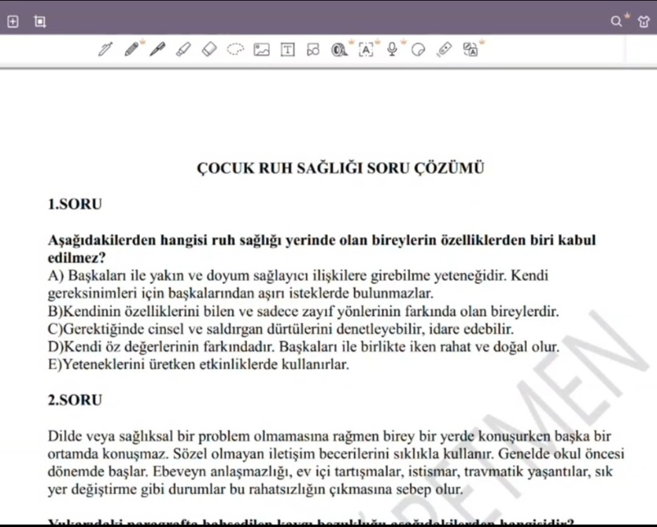Click question text starting Aşağıdakilerden hangisi ruh sağlığı

(x=321, y=249)
